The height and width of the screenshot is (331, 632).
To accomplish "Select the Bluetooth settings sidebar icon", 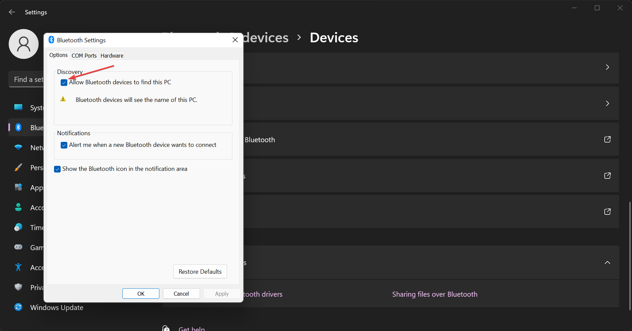I will point(18,128).
